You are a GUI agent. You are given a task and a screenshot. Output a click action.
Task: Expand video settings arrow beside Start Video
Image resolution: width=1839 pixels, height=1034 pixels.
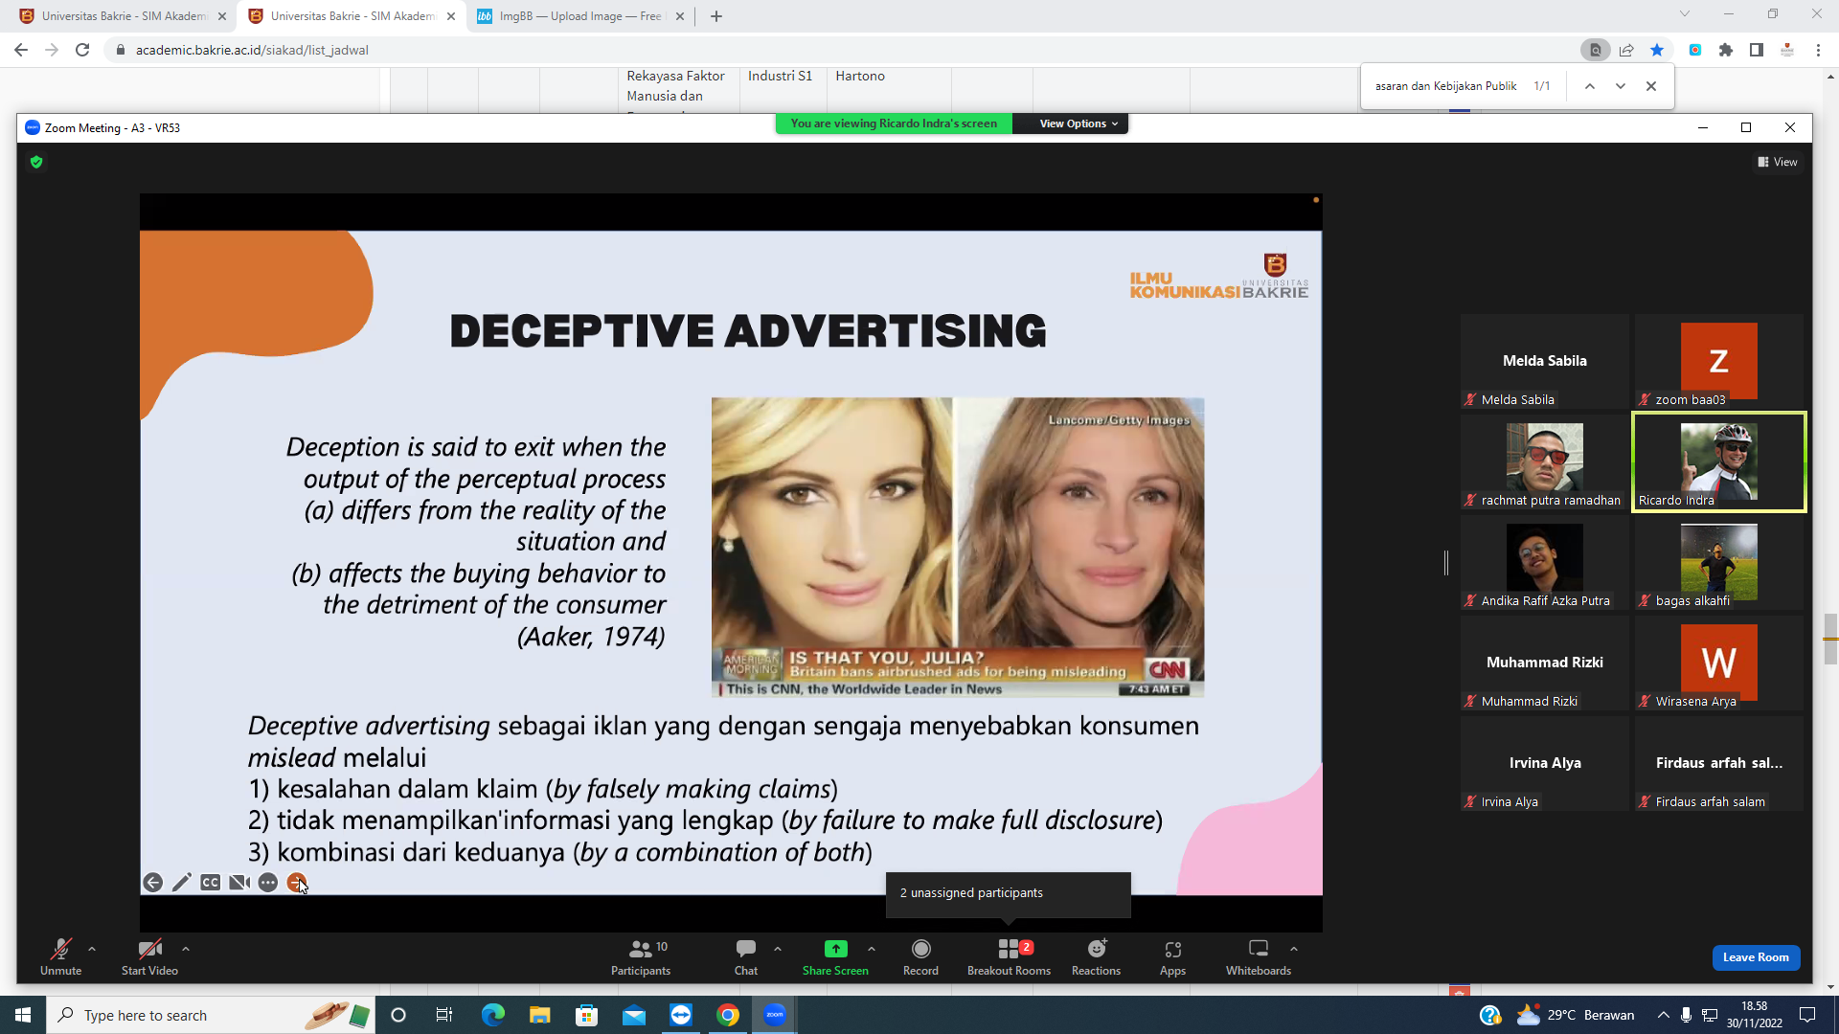(186, 949)
